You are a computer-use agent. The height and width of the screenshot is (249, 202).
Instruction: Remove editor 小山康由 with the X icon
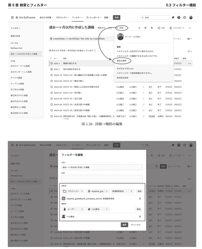pos(140,216)
